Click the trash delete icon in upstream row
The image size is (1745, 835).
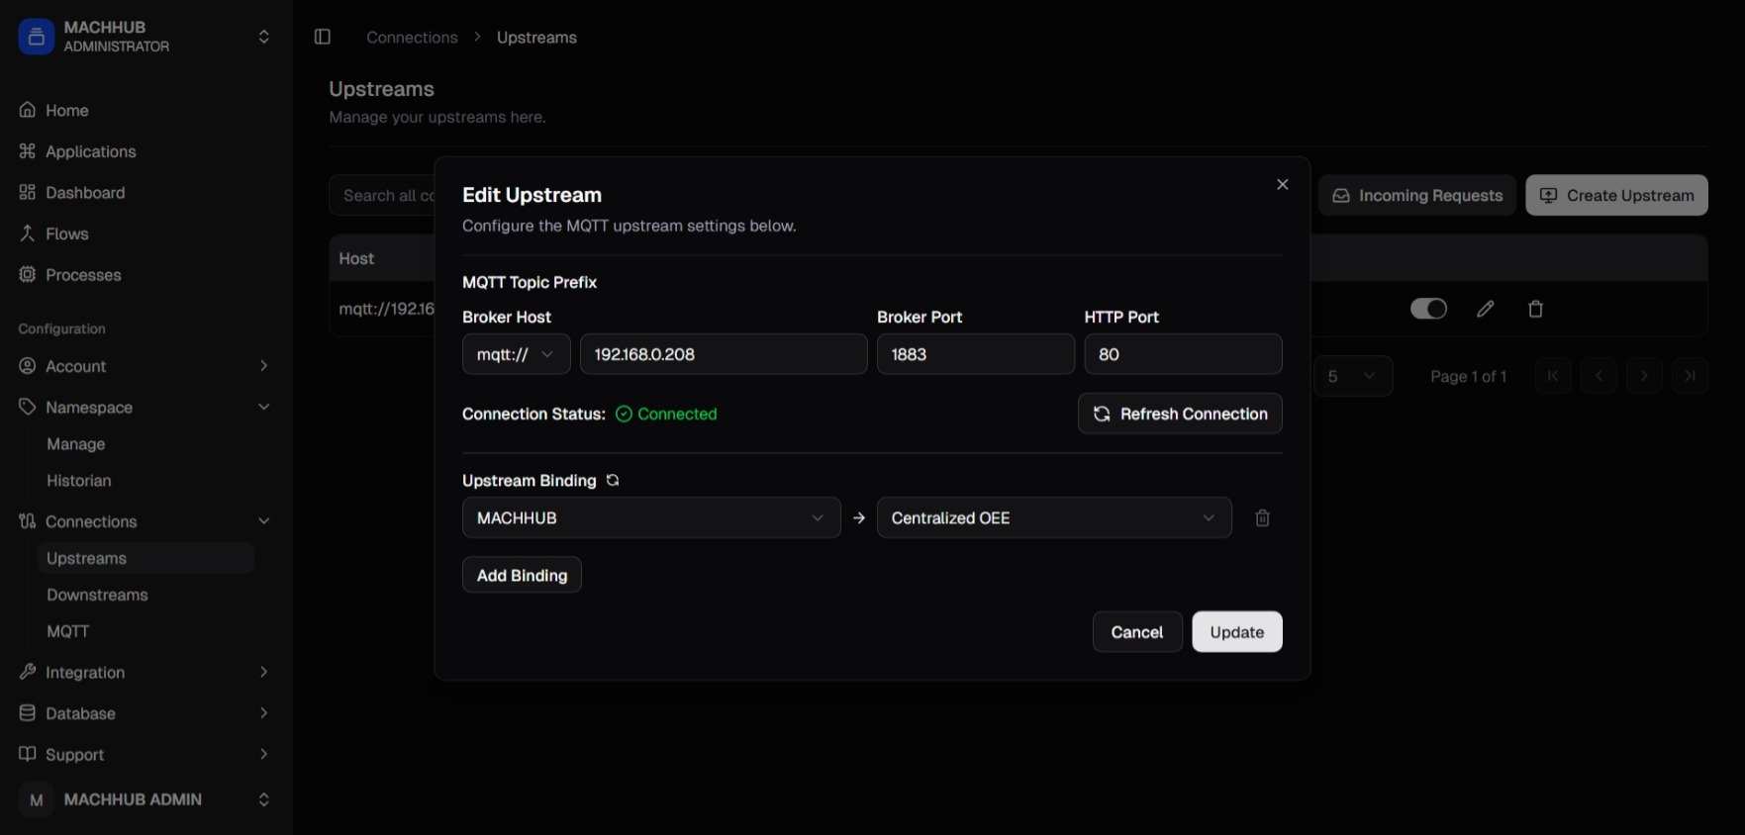click(1536, 309)
